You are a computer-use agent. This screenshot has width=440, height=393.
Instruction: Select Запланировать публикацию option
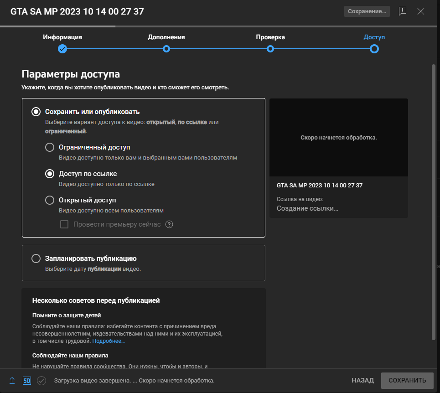36,259
